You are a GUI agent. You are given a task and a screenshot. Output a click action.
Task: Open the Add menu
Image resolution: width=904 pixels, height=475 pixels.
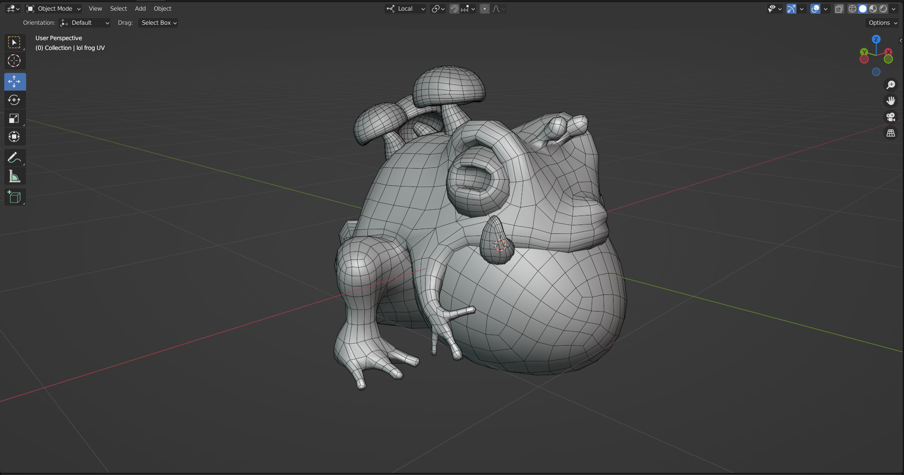pyautogui.click(x=140, y=9)
